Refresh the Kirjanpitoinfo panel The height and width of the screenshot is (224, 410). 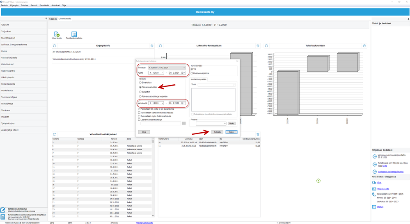[x=55, y=46]
